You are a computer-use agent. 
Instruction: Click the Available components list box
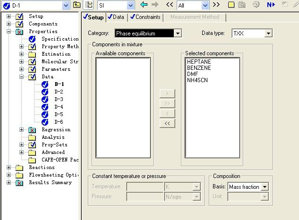[x=123, y=108]
